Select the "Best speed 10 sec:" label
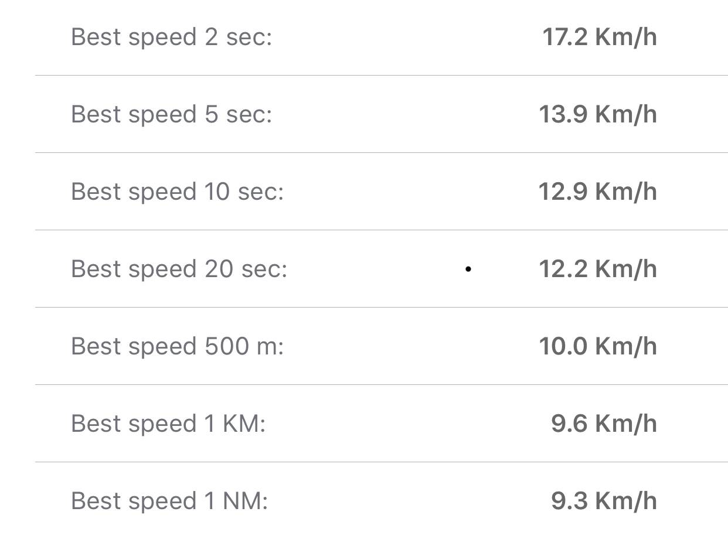Image resolution: width=728 pixels, height=539 pixels. [177, 192]
